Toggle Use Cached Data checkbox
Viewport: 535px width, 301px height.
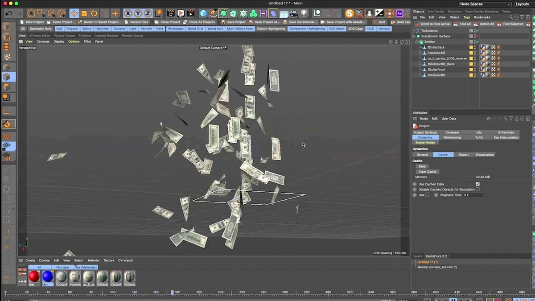click(x=477, y=184)
